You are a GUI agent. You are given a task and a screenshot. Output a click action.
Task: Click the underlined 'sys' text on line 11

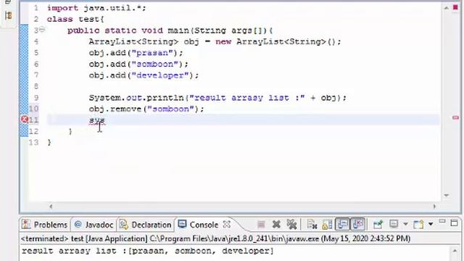tap(96, 120)
